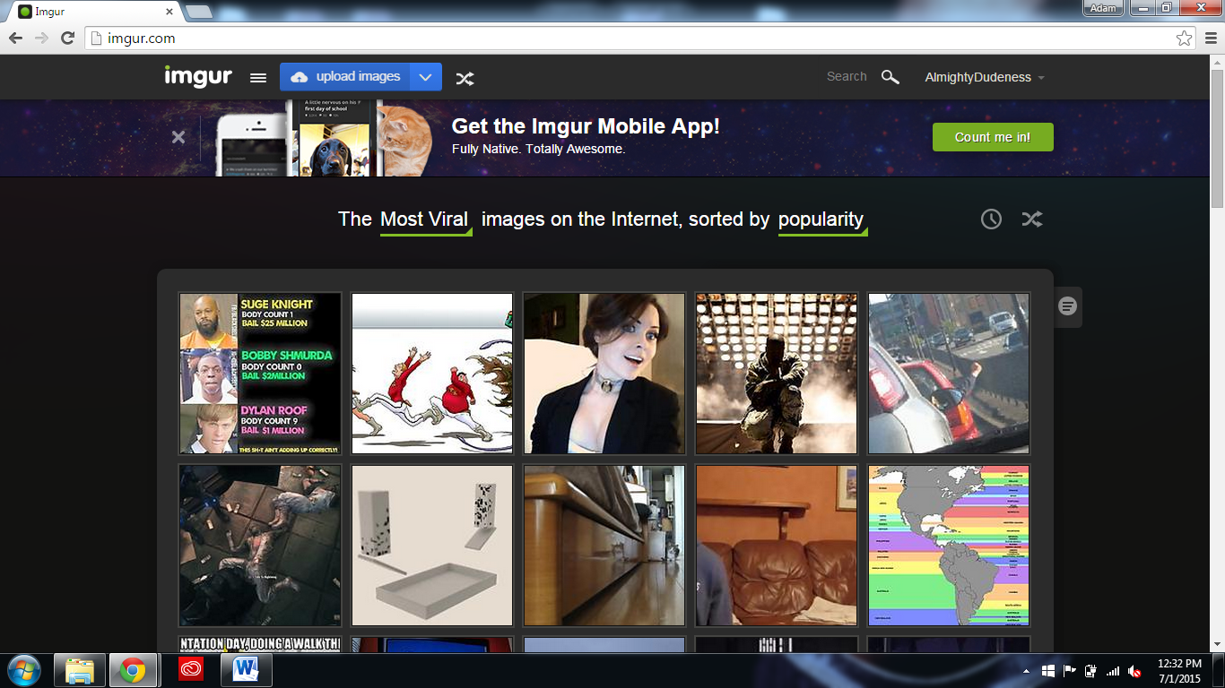Click the clock time-sort icon
The width and height of the screenshot is (1225, 688).
991,219
